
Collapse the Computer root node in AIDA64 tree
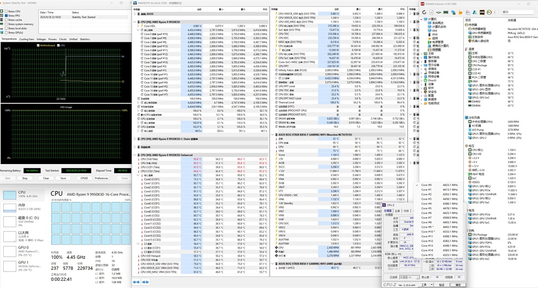click(x=422, y=19)
